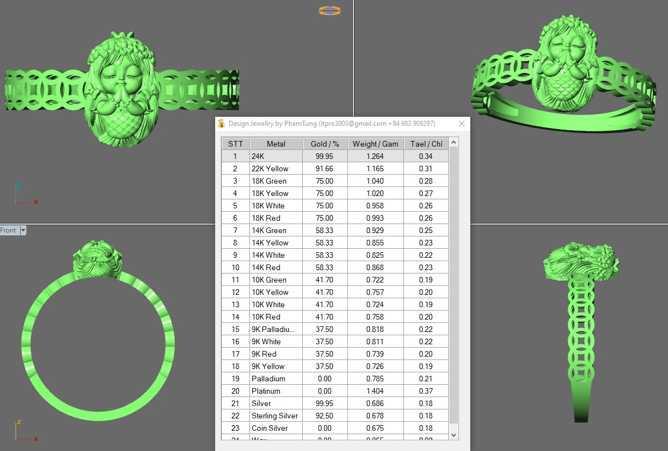This screenshot has height=451, width=668.
Task: Select the 10K Green row
Action: click(x=335, y=280)
